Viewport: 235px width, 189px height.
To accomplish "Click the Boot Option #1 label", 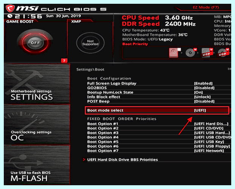I will coord(103,124).
